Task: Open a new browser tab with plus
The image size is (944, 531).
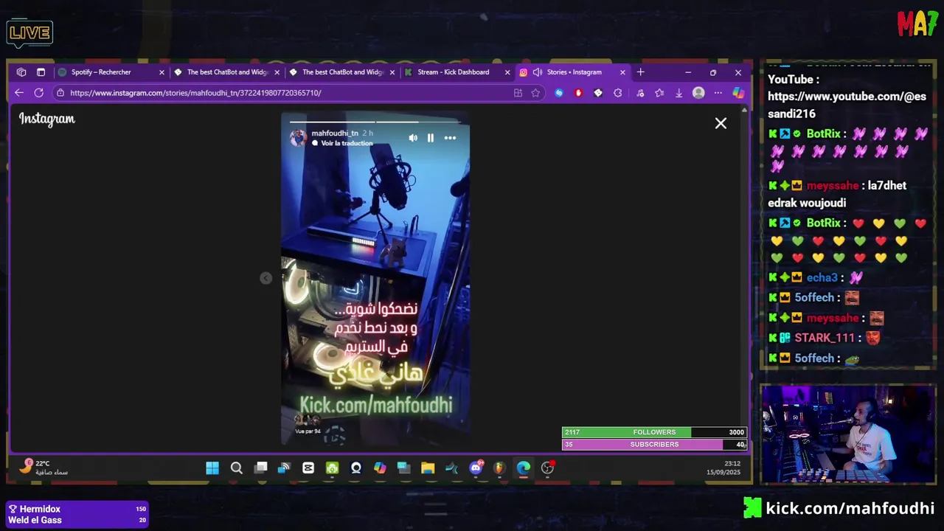Action: coord(640,72)
